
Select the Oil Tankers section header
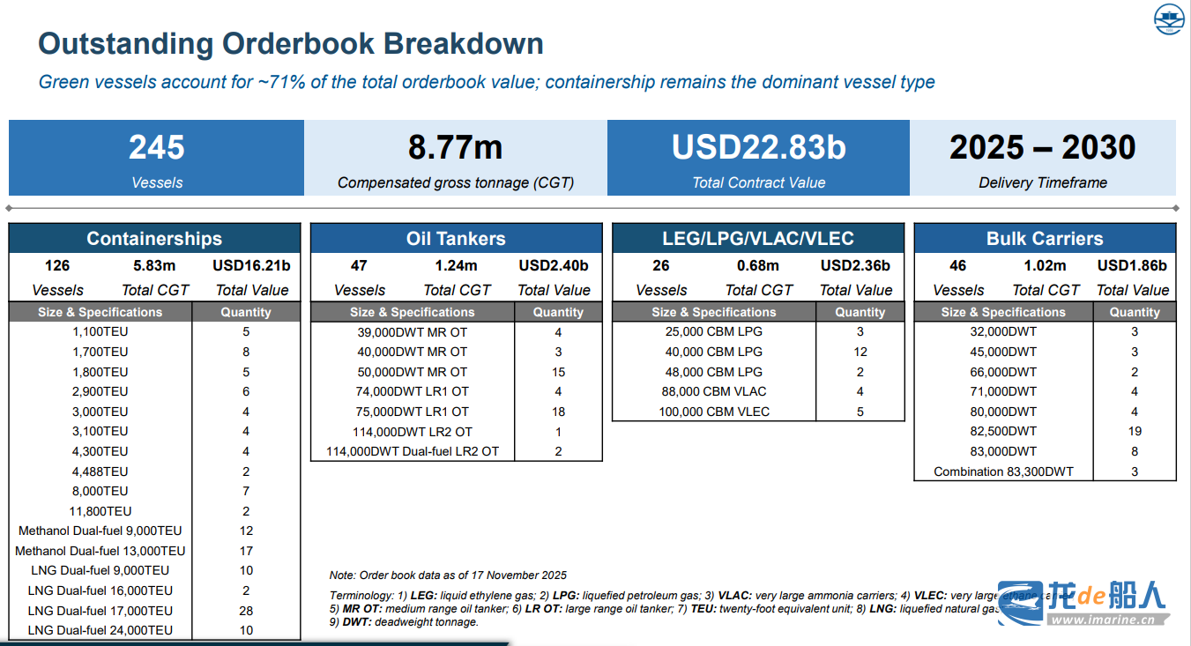coord(456,239)
